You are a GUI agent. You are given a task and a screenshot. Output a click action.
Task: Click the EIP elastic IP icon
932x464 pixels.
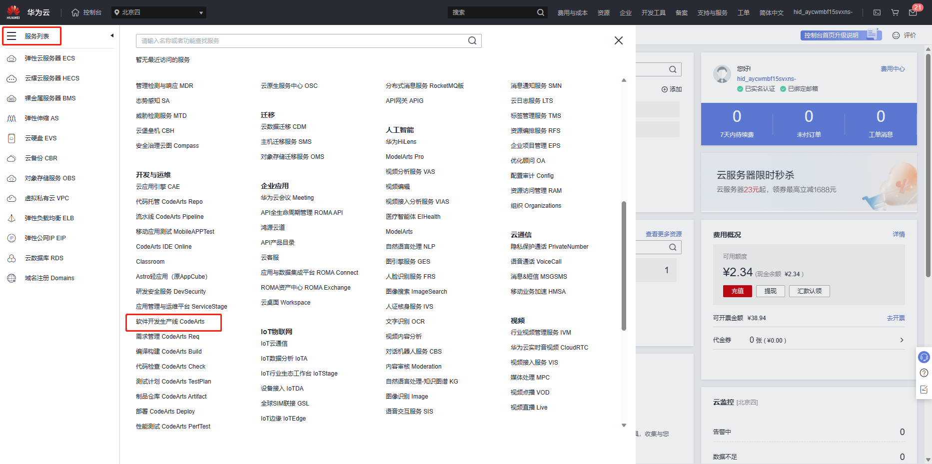(11, 238)
